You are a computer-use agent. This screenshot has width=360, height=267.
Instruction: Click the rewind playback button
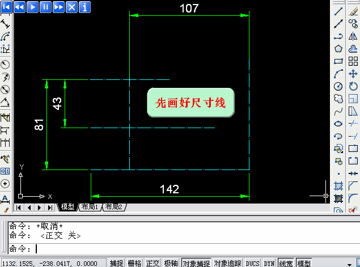19,7
